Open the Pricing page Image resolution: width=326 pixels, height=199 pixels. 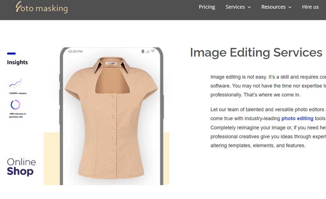pos(207,7)
